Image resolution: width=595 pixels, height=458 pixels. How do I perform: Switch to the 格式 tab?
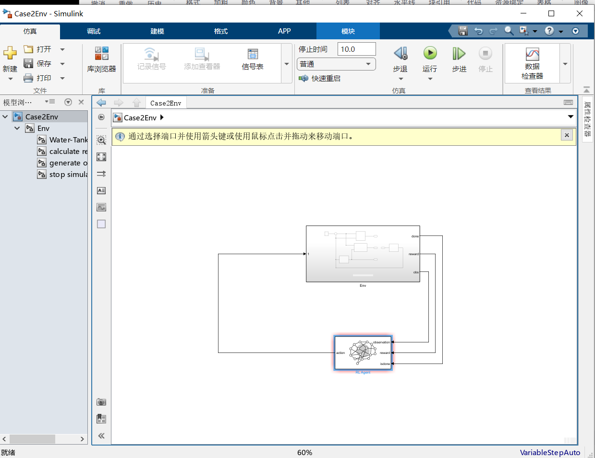click(221, 31)
